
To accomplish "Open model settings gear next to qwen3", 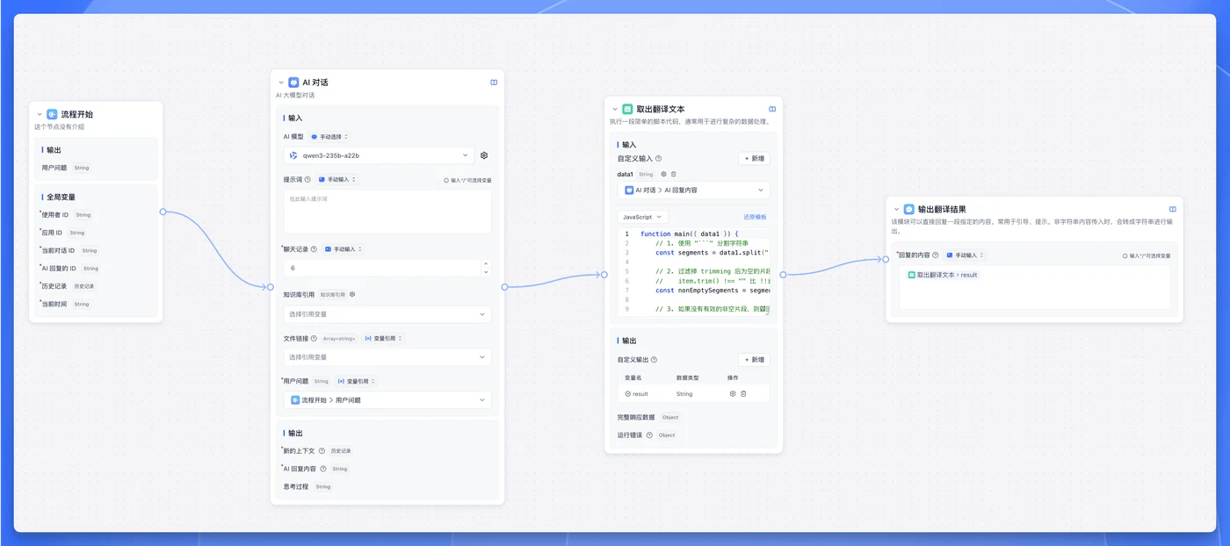I will point(484,155).
